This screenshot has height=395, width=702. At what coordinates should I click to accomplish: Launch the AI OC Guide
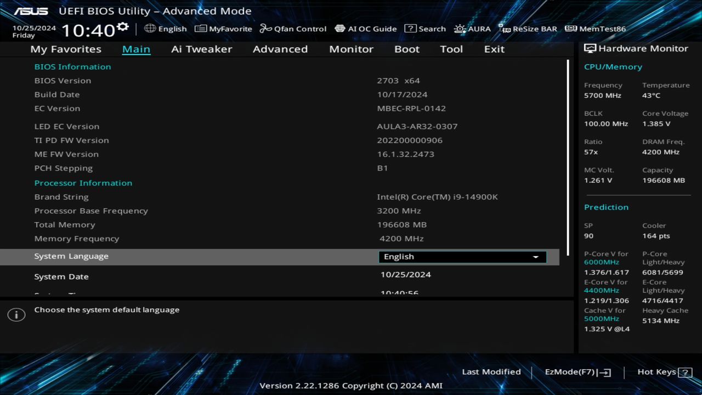366,29
